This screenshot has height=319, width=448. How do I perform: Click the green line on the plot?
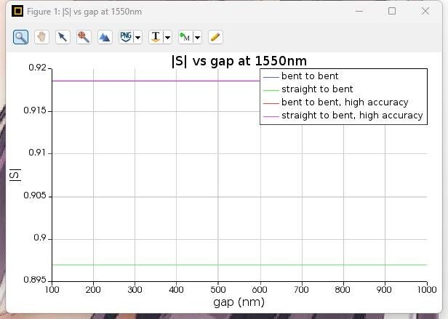(x=239, y=265)
